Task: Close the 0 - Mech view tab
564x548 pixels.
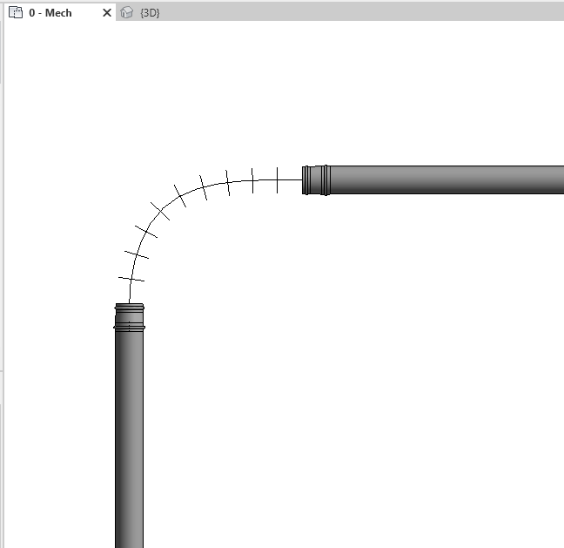Action: [107, 13]
